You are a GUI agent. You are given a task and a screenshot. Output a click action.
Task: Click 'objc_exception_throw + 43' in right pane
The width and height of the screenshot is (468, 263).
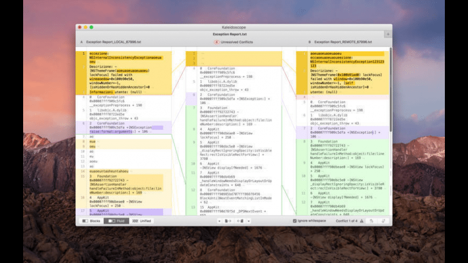click(335, 123)
